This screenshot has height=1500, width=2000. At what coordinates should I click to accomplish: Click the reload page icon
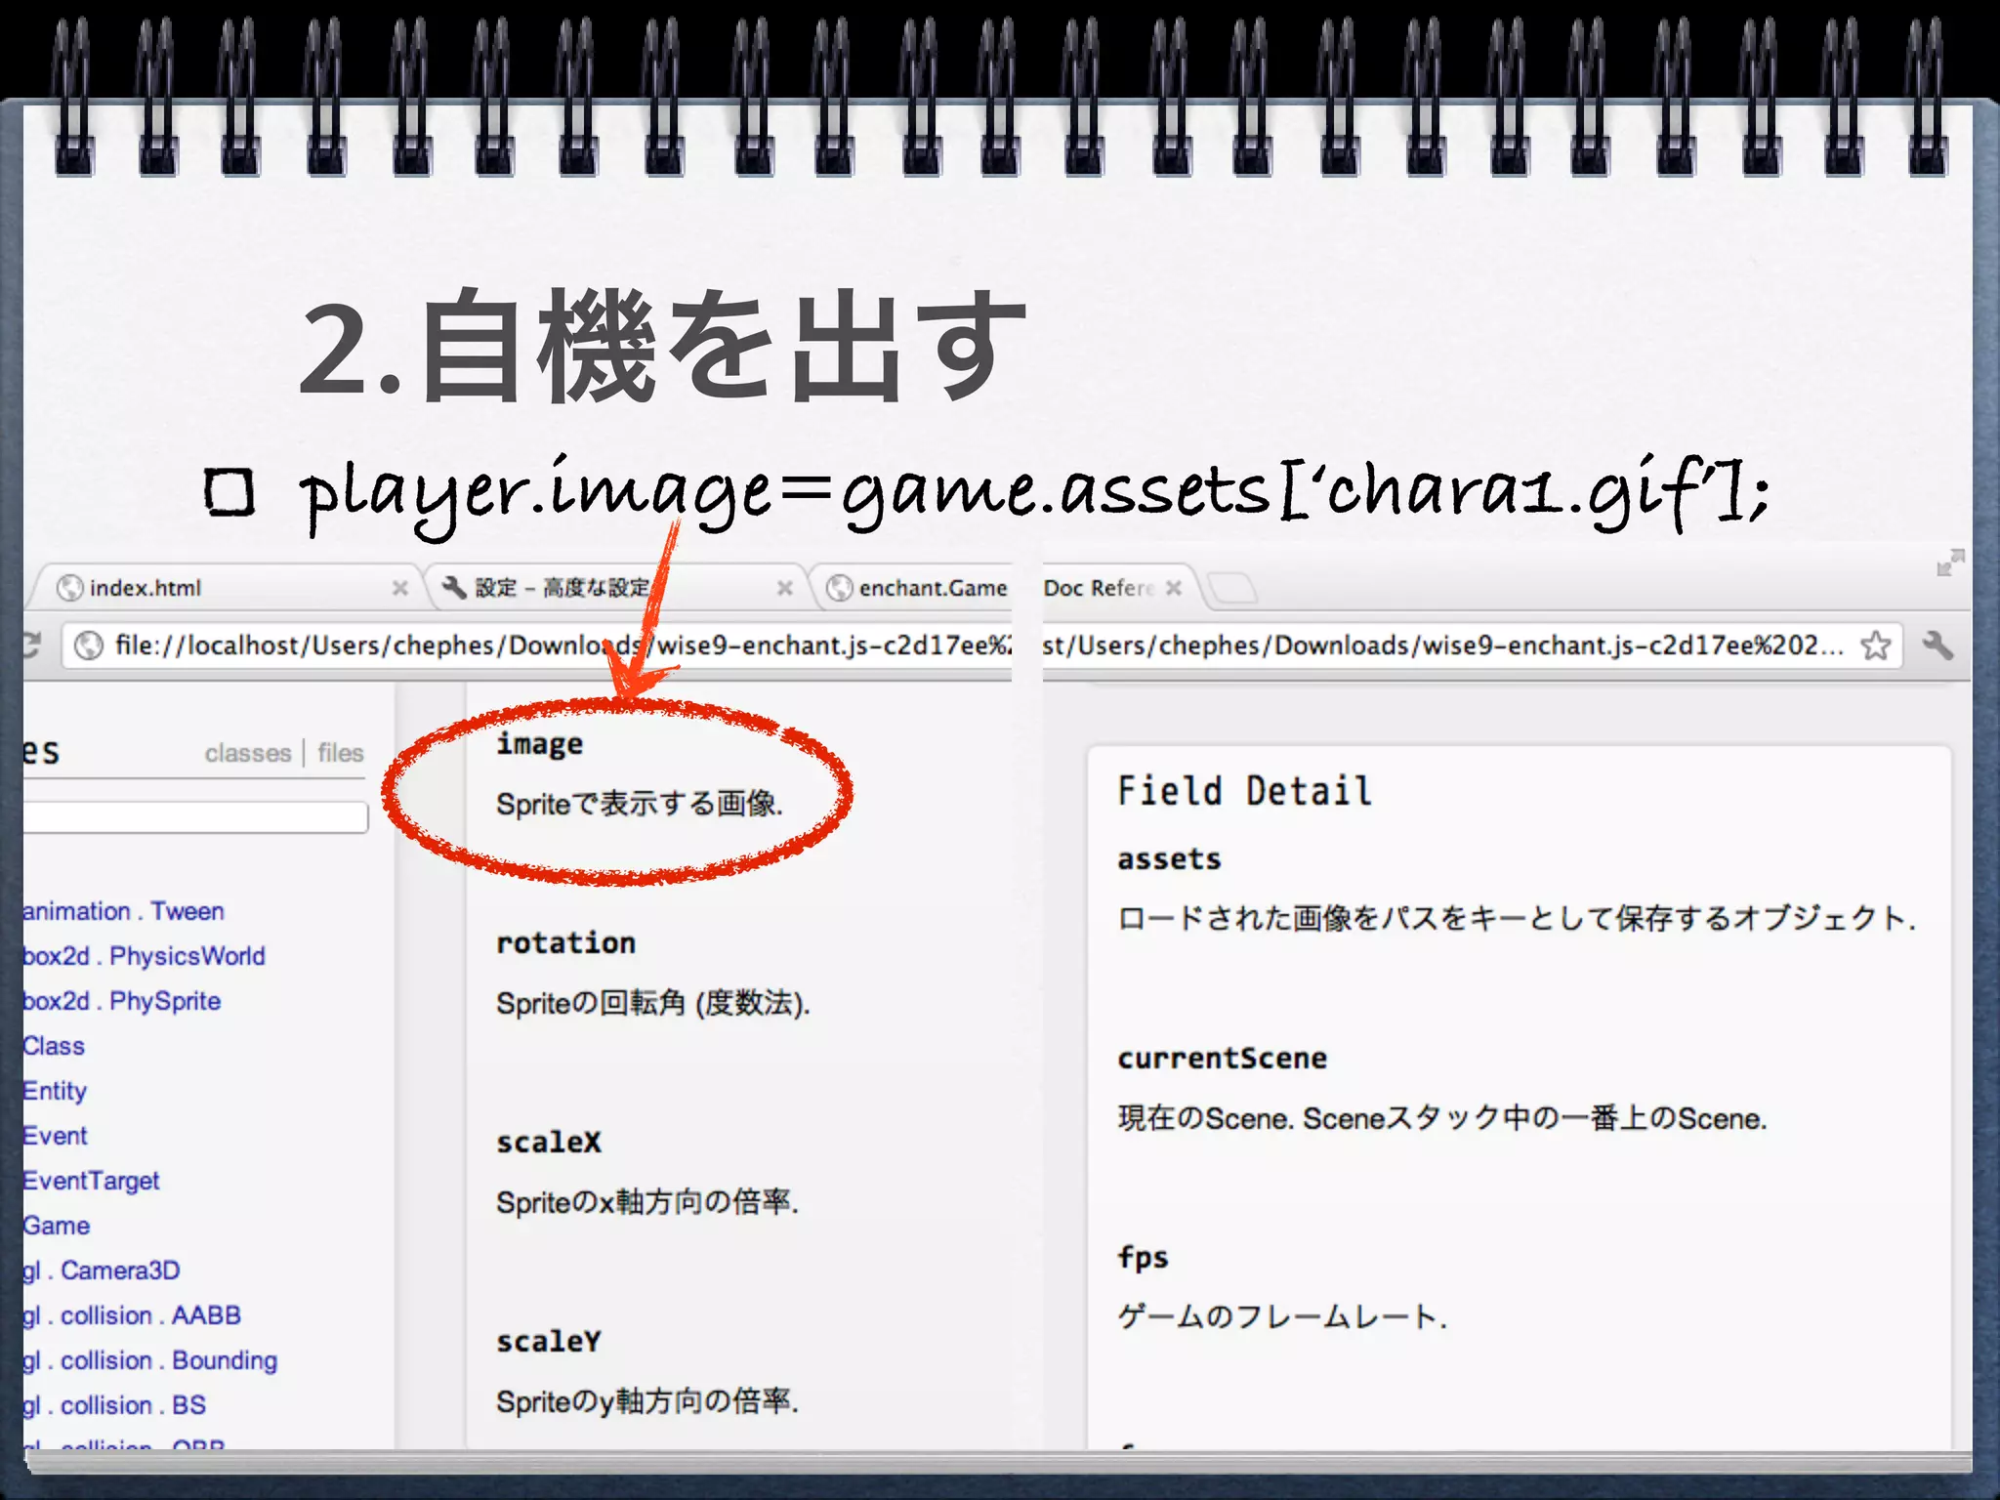(x=31, y=645)
